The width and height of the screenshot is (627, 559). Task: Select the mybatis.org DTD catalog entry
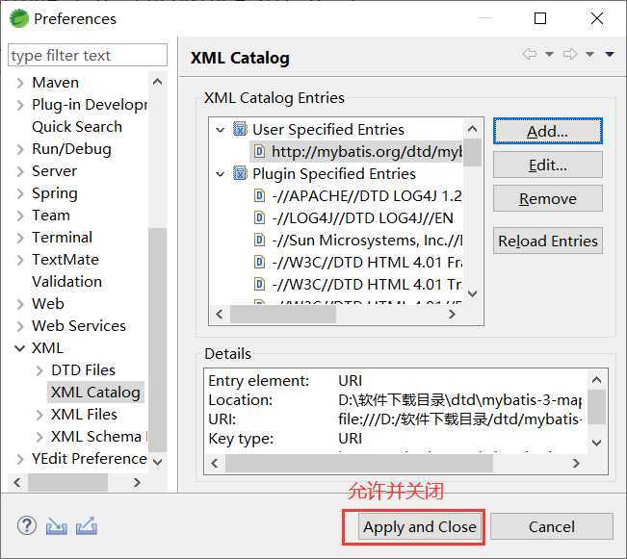click(x=365, y=151)
